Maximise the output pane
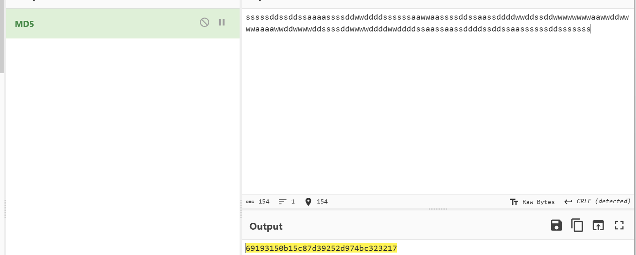This screenshot has height=255, width=636. 619,225
